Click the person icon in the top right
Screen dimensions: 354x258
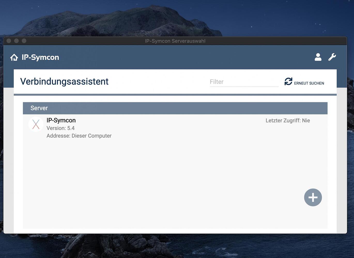pyautogui.click(x=318, y=57)
